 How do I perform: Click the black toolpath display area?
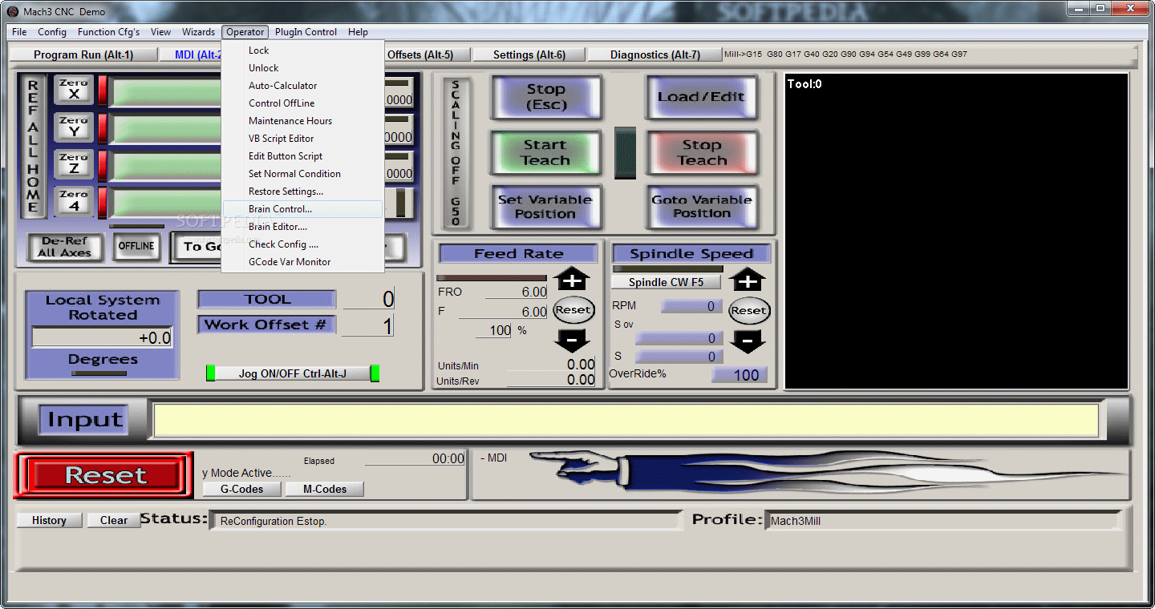[x=956, y=232]
